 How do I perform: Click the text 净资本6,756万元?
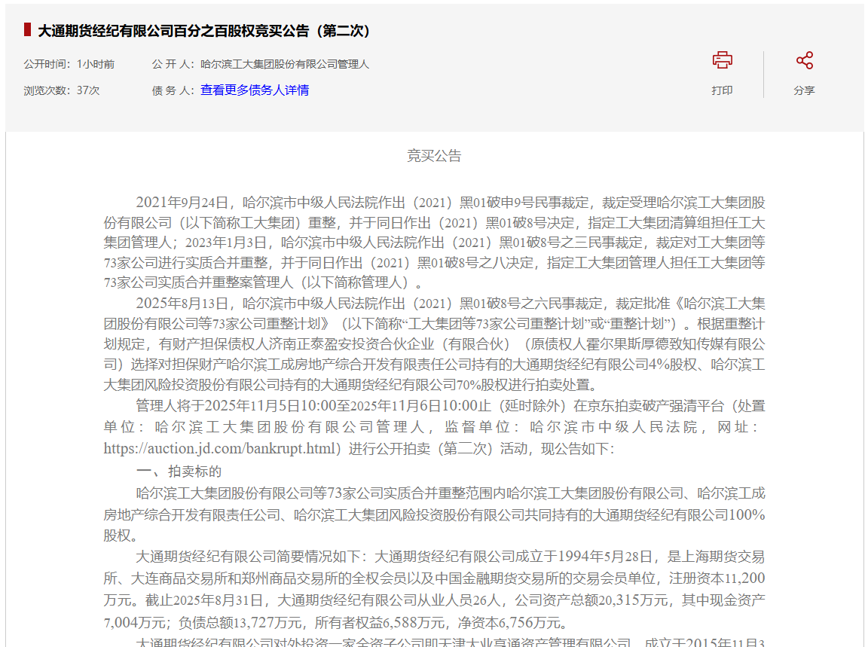coord(509,623)
